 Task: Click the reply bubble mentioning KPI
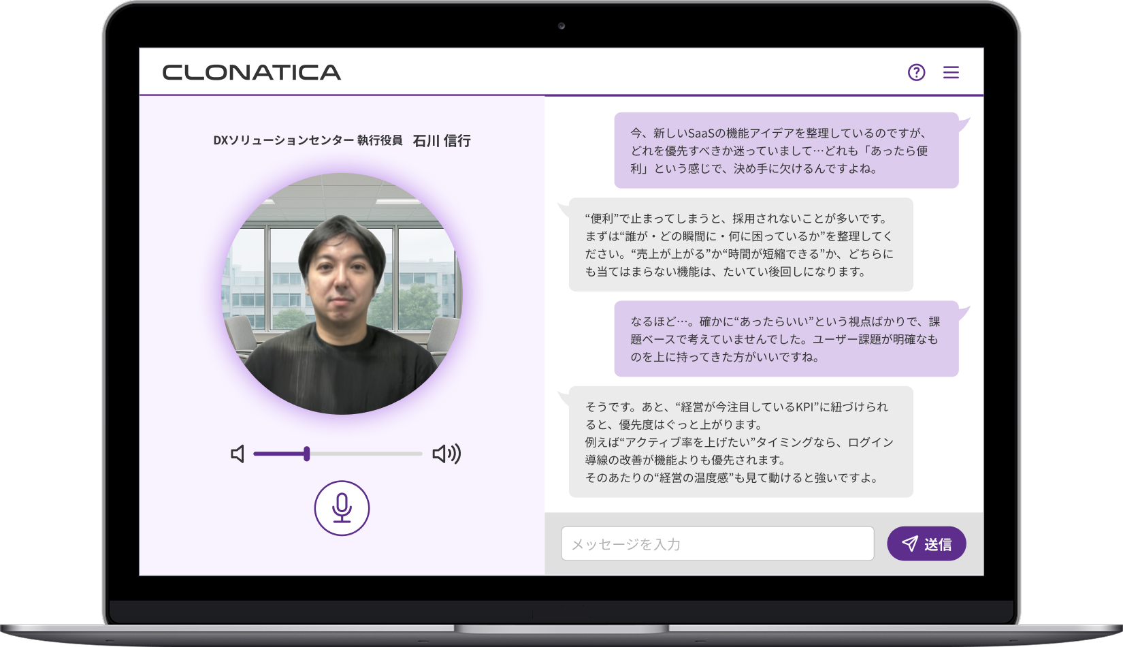tap(740, 442)
